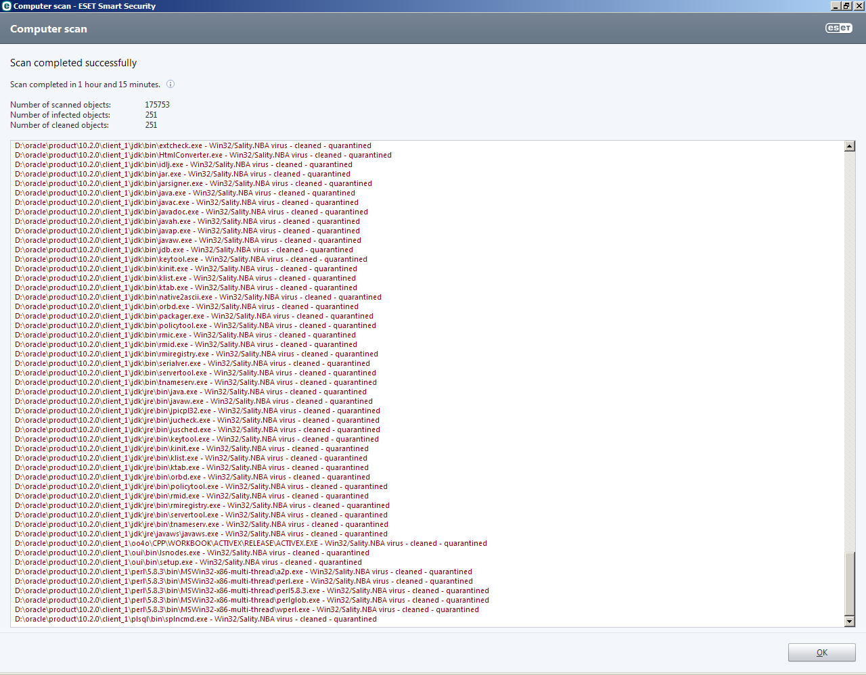866x675 pixels.
Task: Click the info icon beside scan duration
Action: click(170, 85)
